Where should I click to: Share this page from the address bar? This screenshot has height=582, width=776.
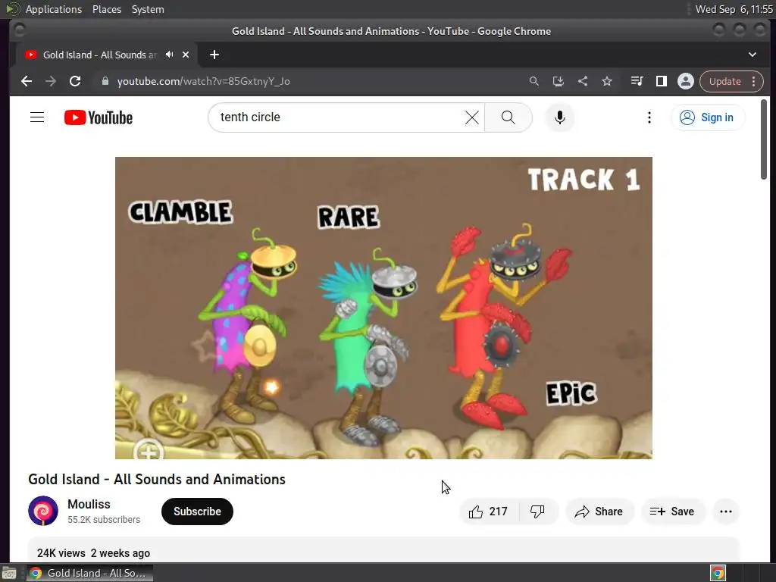(x=583, y=81)
